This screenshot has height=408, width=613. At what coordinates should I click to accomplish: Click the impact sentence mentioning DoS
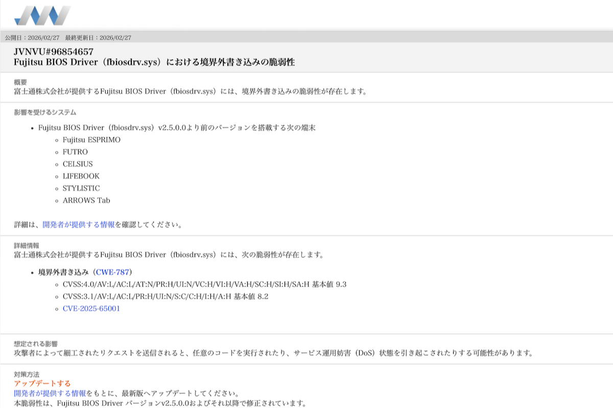pos(273,353)
